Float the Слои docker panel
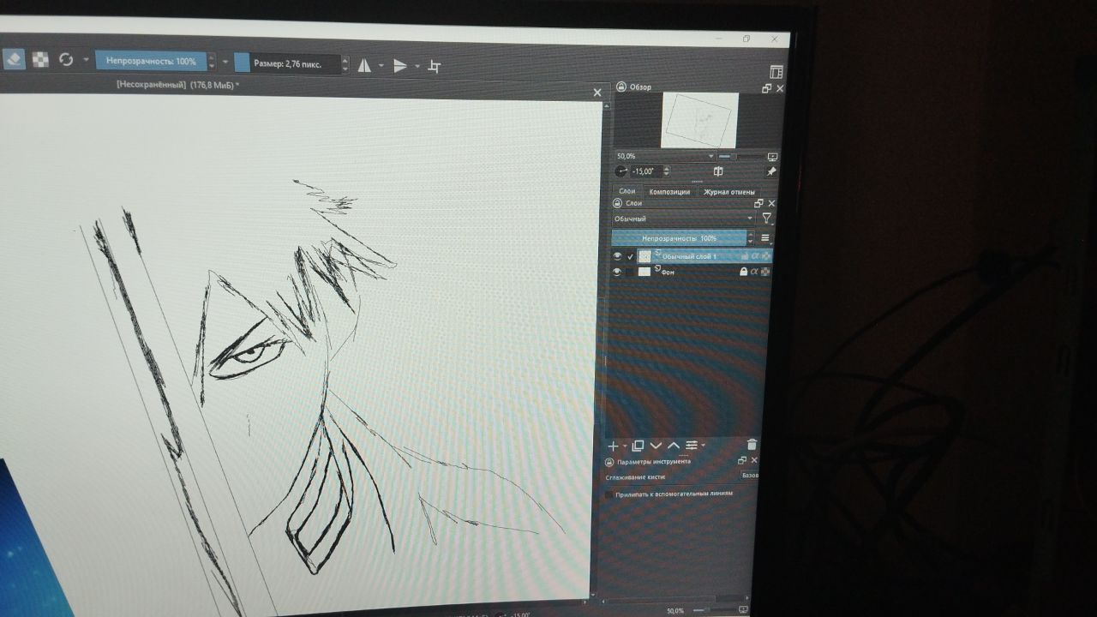Screen dimensions: 1097x617 pyautogui.click(x=758, y=204)
